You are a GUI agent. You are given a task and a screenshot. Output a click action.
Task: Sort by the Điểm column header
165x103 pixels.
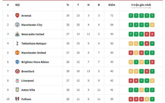[112, 5]
